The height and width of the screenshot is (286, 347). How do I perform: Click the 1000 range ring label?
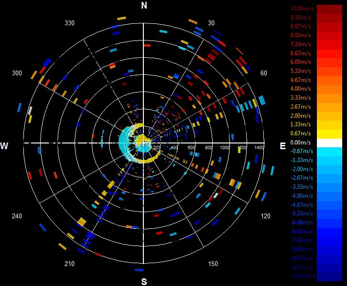(224, 147)
